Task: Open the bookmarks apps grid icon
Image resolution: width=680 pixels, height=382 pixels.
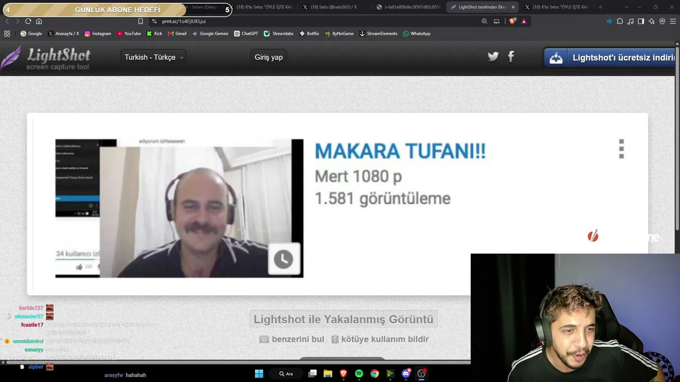Action: point(7,33)
